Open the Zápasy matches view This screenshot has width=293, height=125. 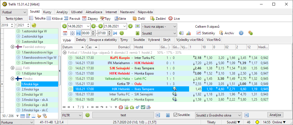tap(90, 18)
